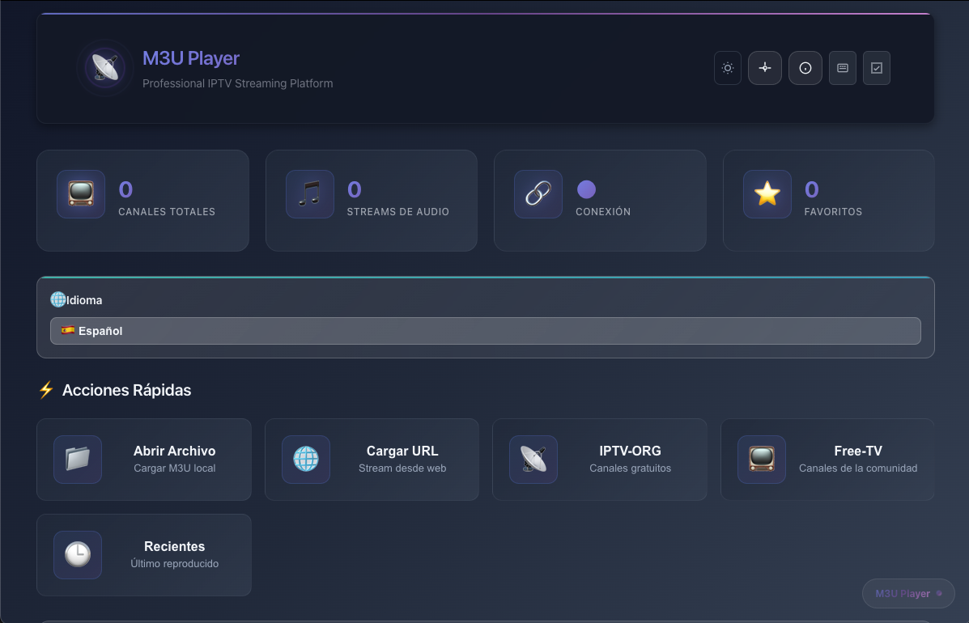Click the satellite dish logo in header
969x623 pixels.
click(105, 67)
